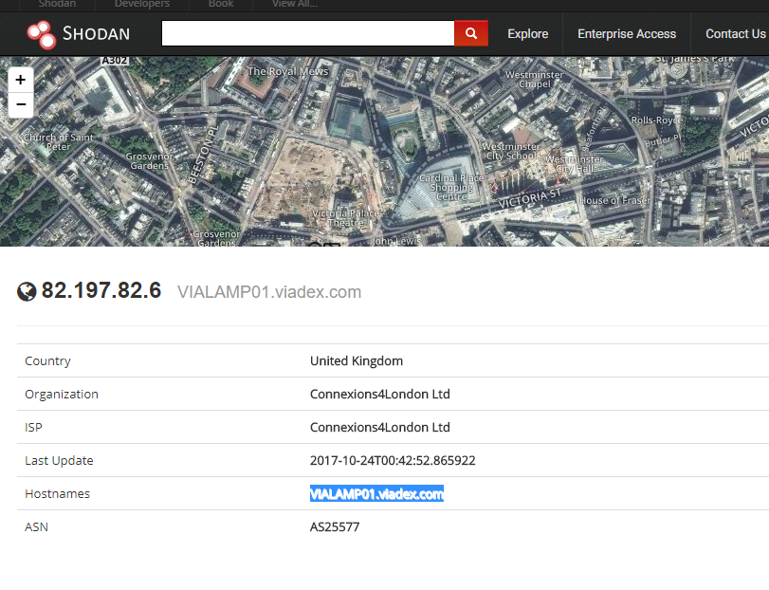Zoom in on the map
The height and width of the screenshot is (590, 769).
pyautogui.click(x=21, y=80)
